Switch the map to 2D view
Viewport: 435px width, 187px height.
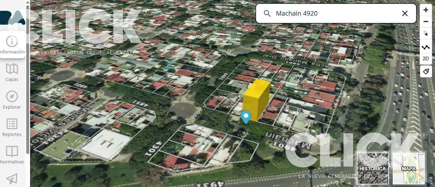tap(426, 59)
